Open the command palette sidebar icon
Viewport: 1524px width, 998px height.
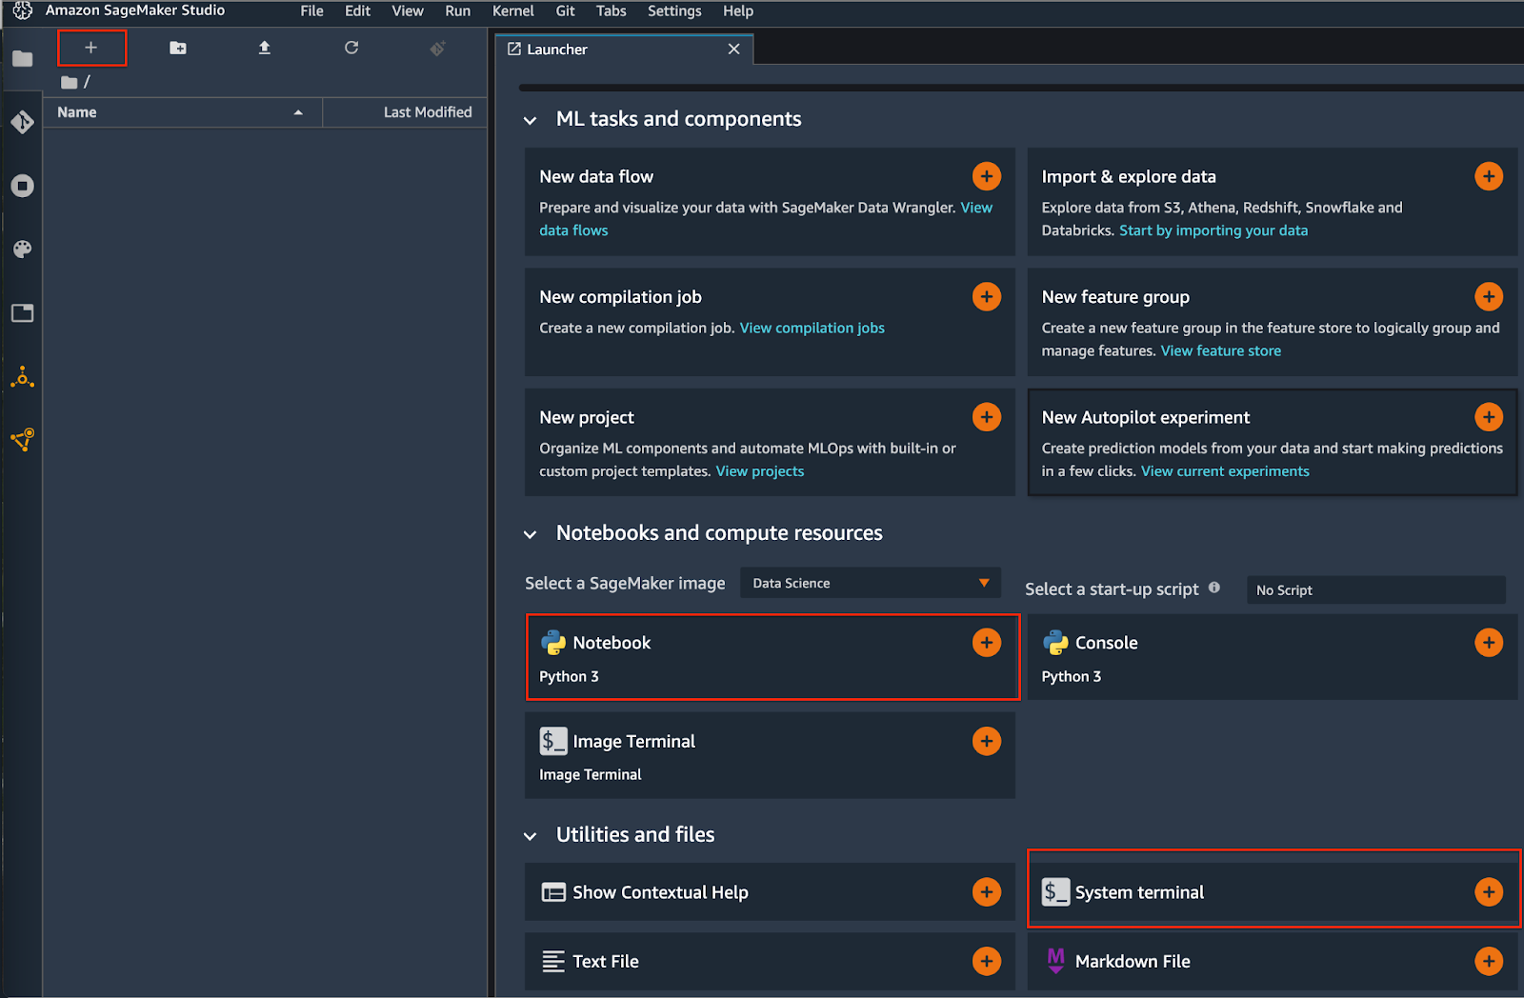(x=23, y=249)
